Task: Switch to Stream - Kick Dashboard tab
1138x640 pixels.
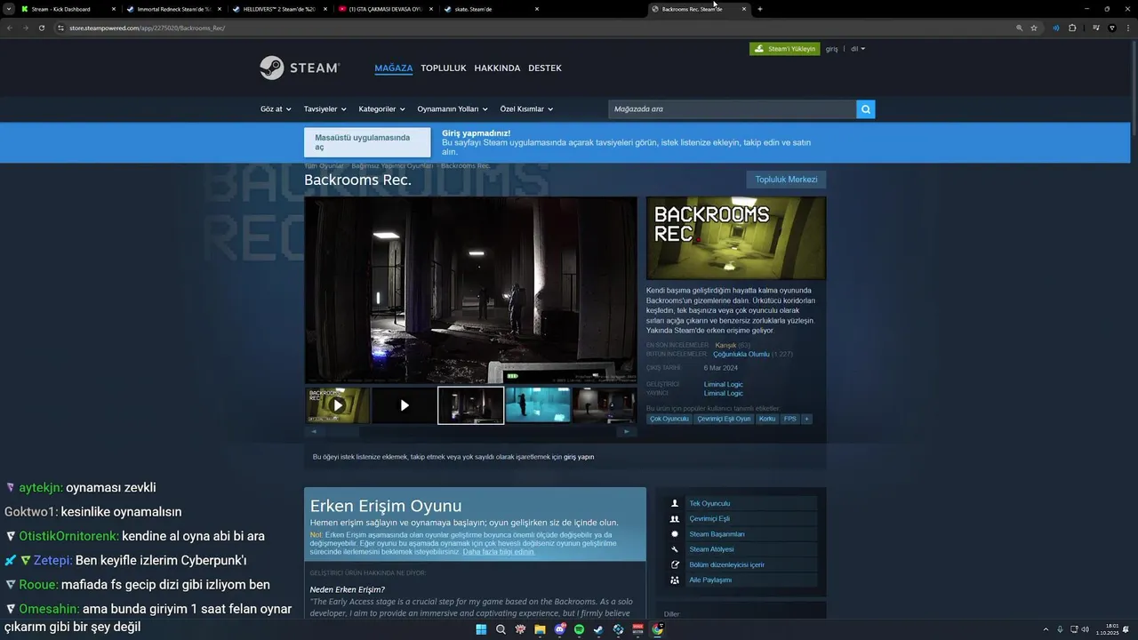Action: click(x=68, y=9)
